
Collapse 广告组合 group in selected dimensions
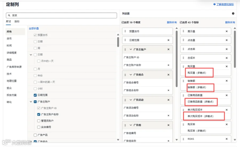pyautogui.click(x=131, y=75)
